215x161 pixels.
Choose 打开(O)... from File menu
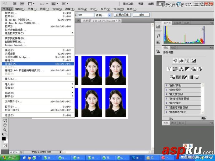38,16
